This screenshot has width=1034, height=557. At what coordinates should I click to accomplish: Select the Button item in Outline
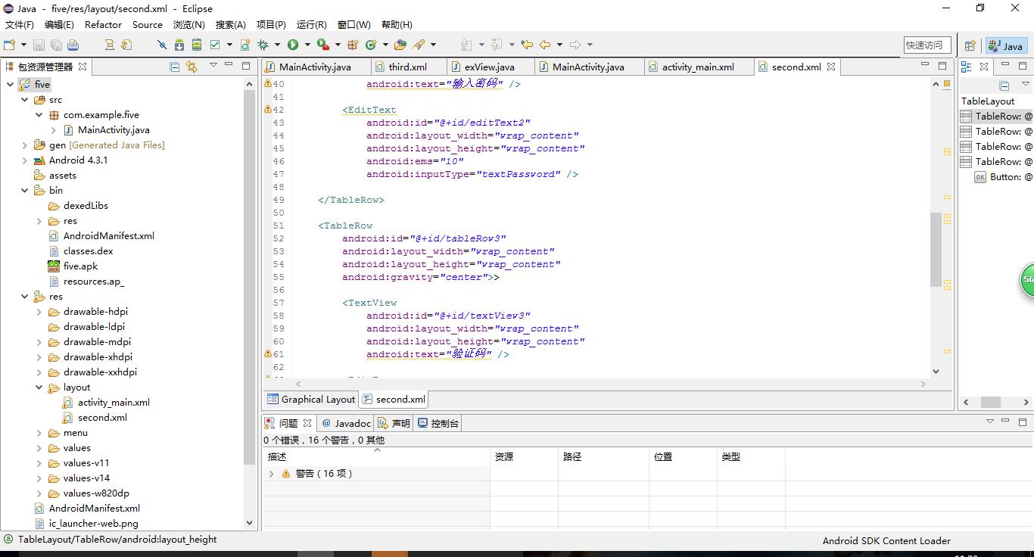(x=1003, y=176)
